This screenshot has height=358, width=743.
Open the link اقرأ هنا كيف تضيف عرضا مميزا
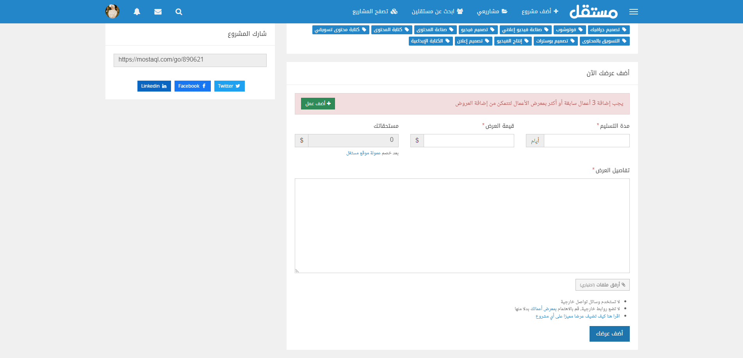pyautogui.click(x=578, y=316)
